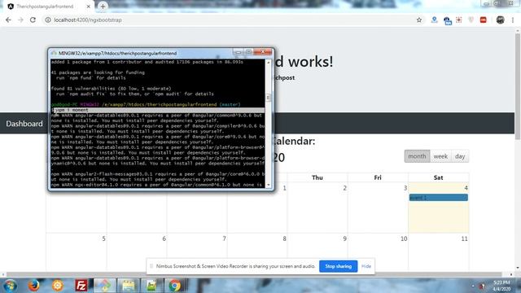Switch calendar to week view
Image resolution: width=521 pixels, height=293 pixels.
pyautogui.click(x=440, y=156)
